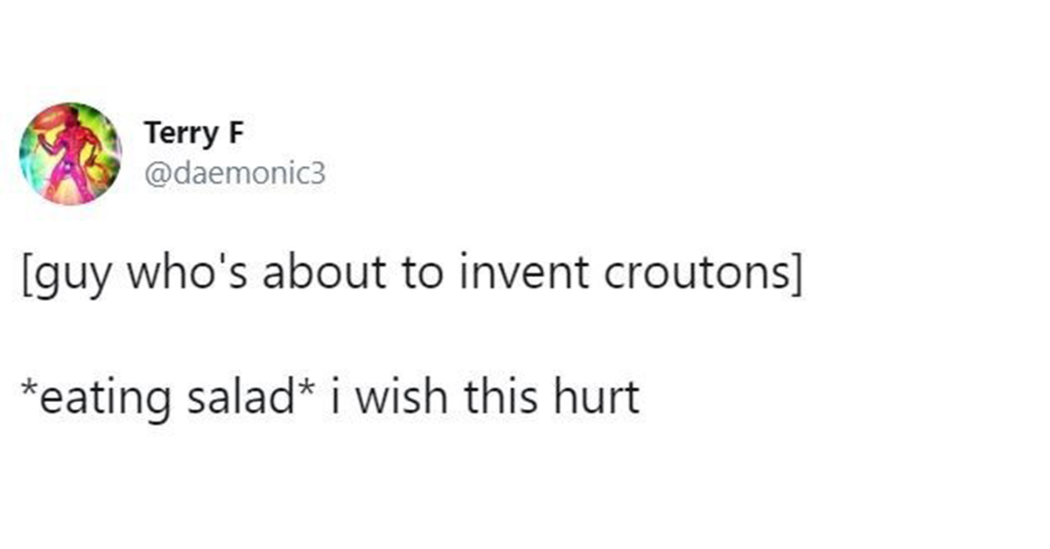The width and height of the screenshot is (1050, 549).
Task: Click the word "this" in the second line
Action: [x=500, y=397]
